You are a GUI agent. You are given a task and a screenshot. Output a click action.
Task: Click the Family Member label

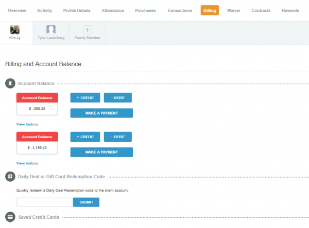click(x=88, y=37)
